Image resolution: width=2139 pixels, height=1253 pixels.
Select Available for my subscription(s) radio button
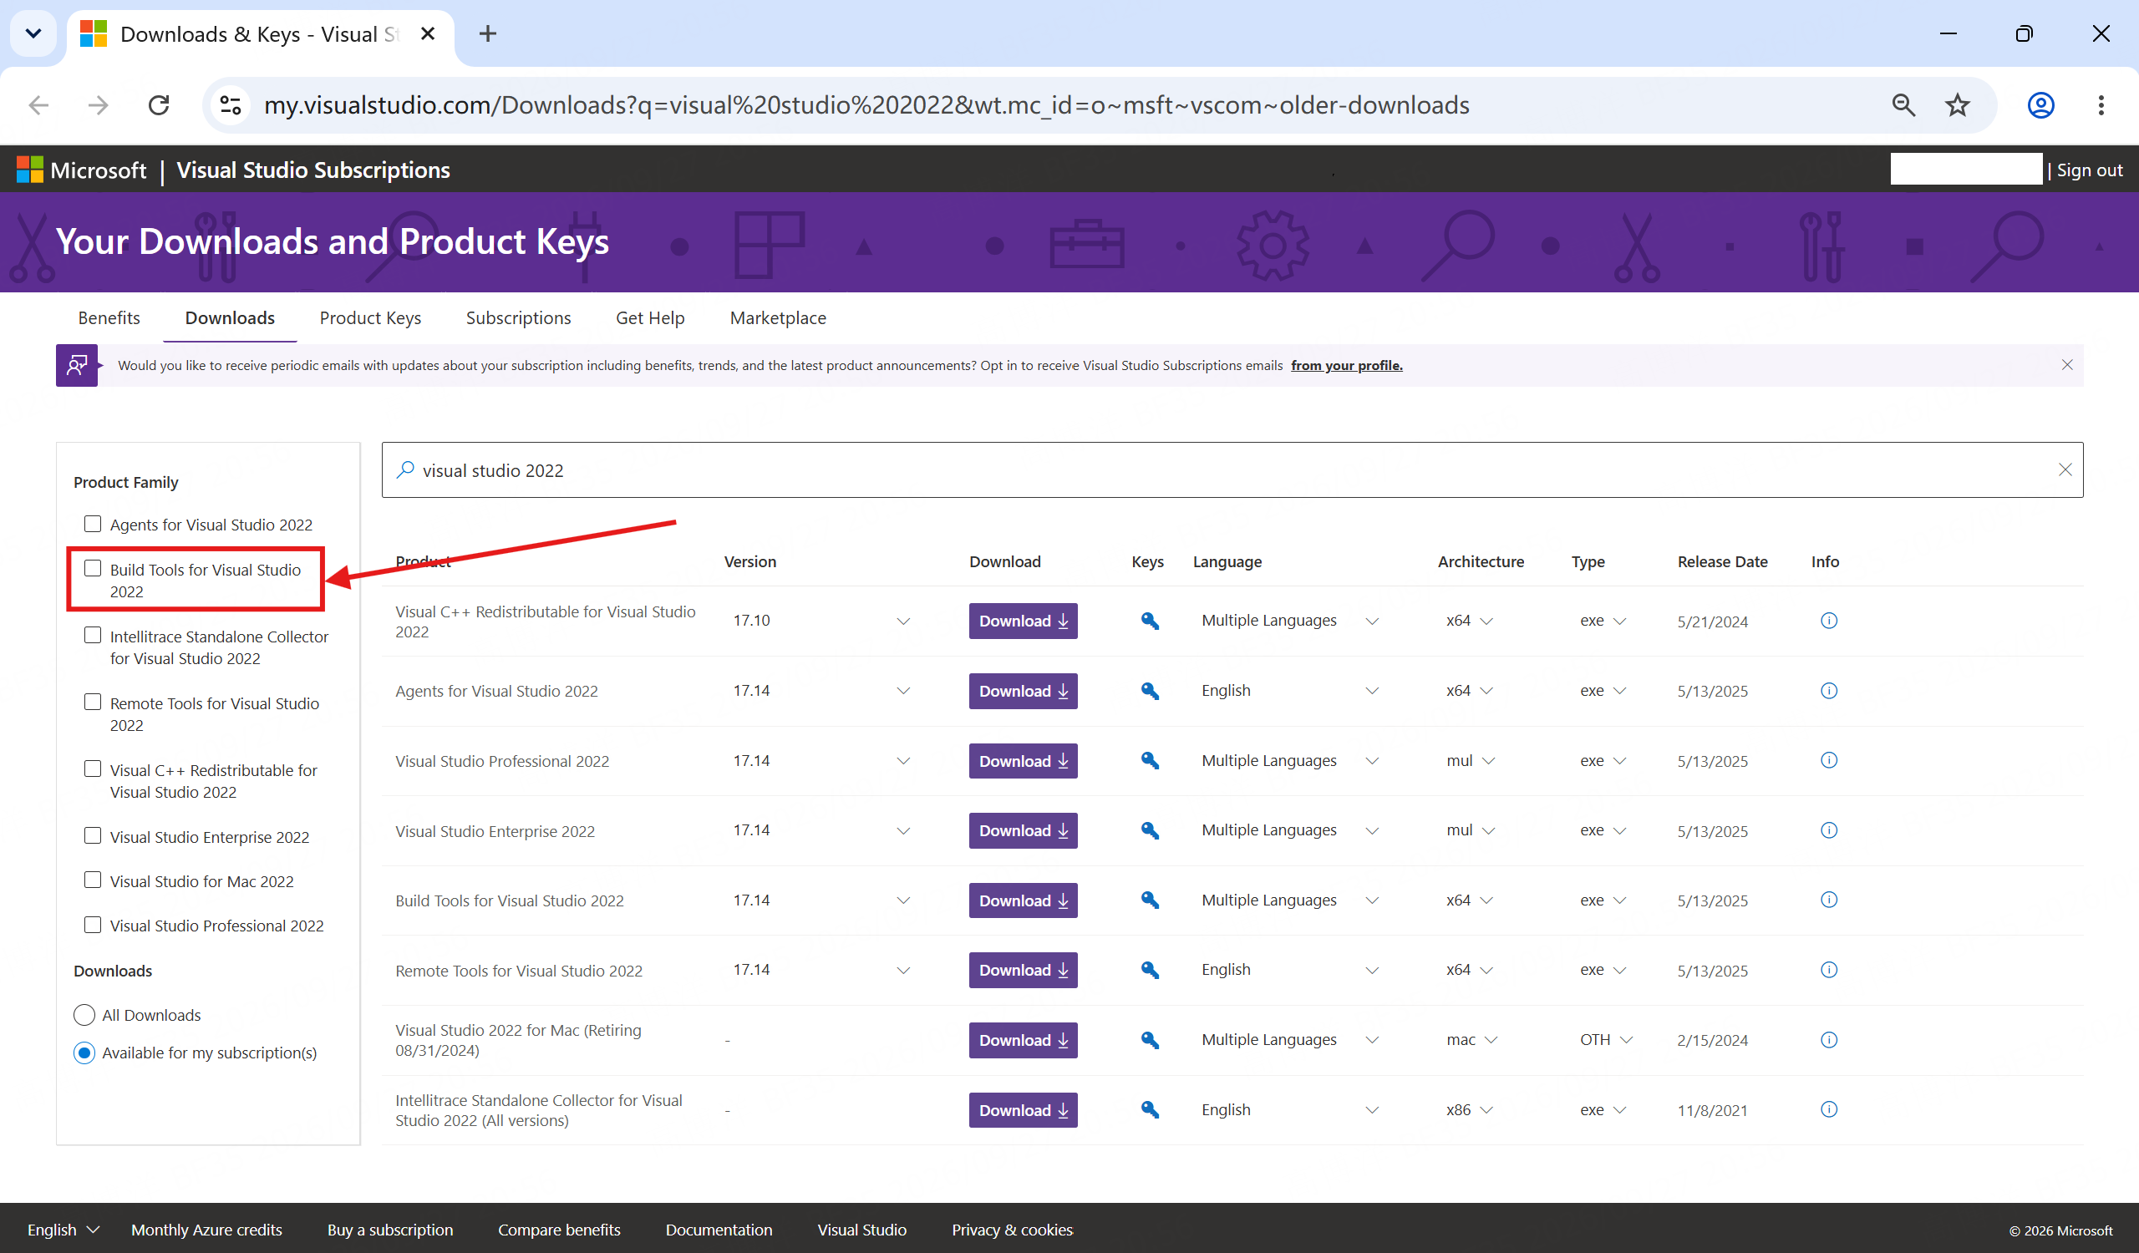pyautogui.click(x=84, y=1053)
